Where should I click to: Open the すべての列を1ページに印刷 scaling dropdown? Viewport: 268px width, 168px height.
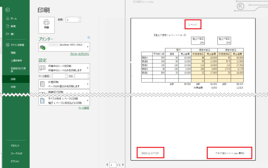[x=64, y=101]
